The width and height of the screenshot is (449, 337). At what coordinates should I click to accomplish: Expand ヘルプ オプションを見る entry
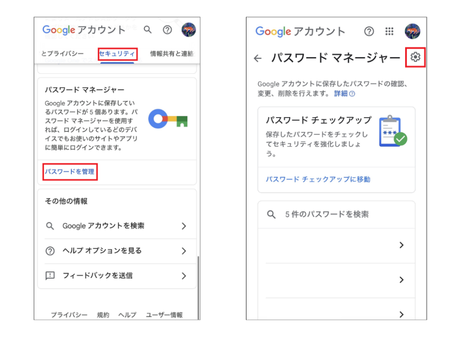coord(184,251)
